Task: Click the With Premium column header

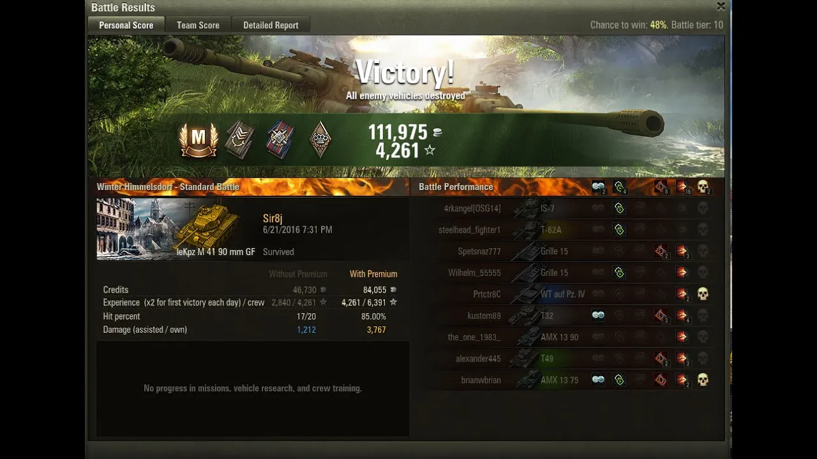Action: click(x=373, y=274)
